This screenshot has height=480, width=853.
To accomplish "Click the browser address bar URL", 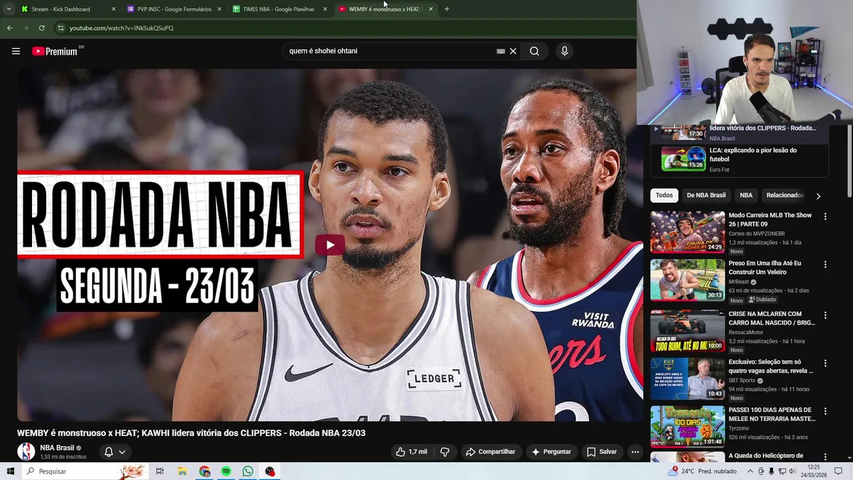I will click(x=121, y=28).
